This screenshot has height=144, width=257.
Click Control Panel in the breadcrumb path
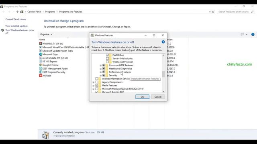pyautogui.click(x=34, y=12)
